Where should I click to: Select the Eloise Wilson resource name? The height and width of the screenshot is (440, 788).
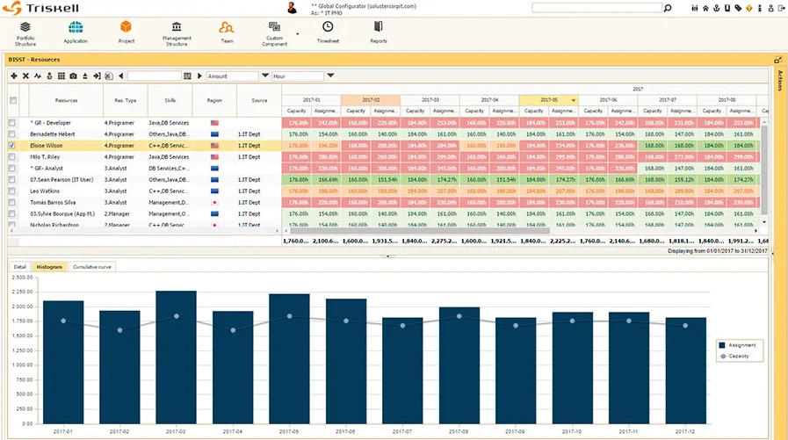(47, 146)
